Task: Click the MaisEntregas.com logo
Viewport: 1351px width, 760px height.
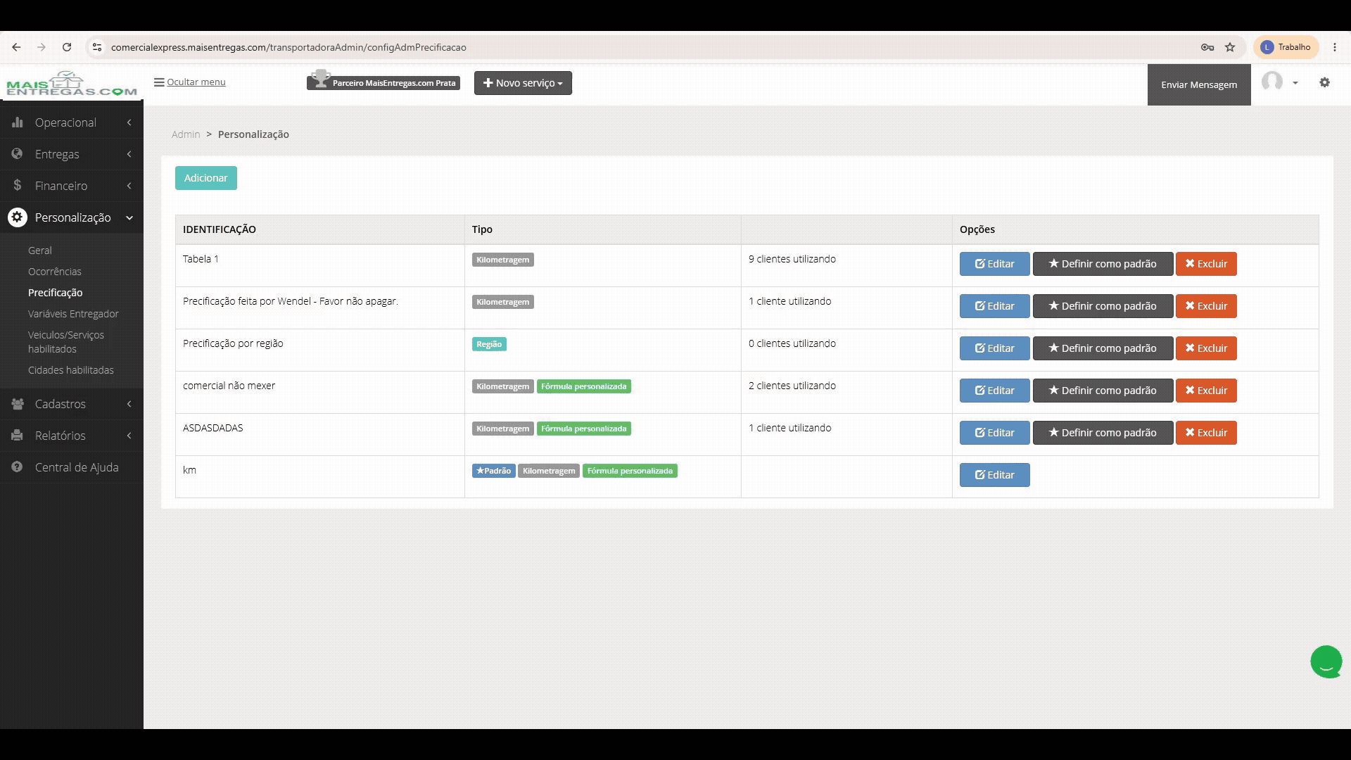Action: coord(71,83)
